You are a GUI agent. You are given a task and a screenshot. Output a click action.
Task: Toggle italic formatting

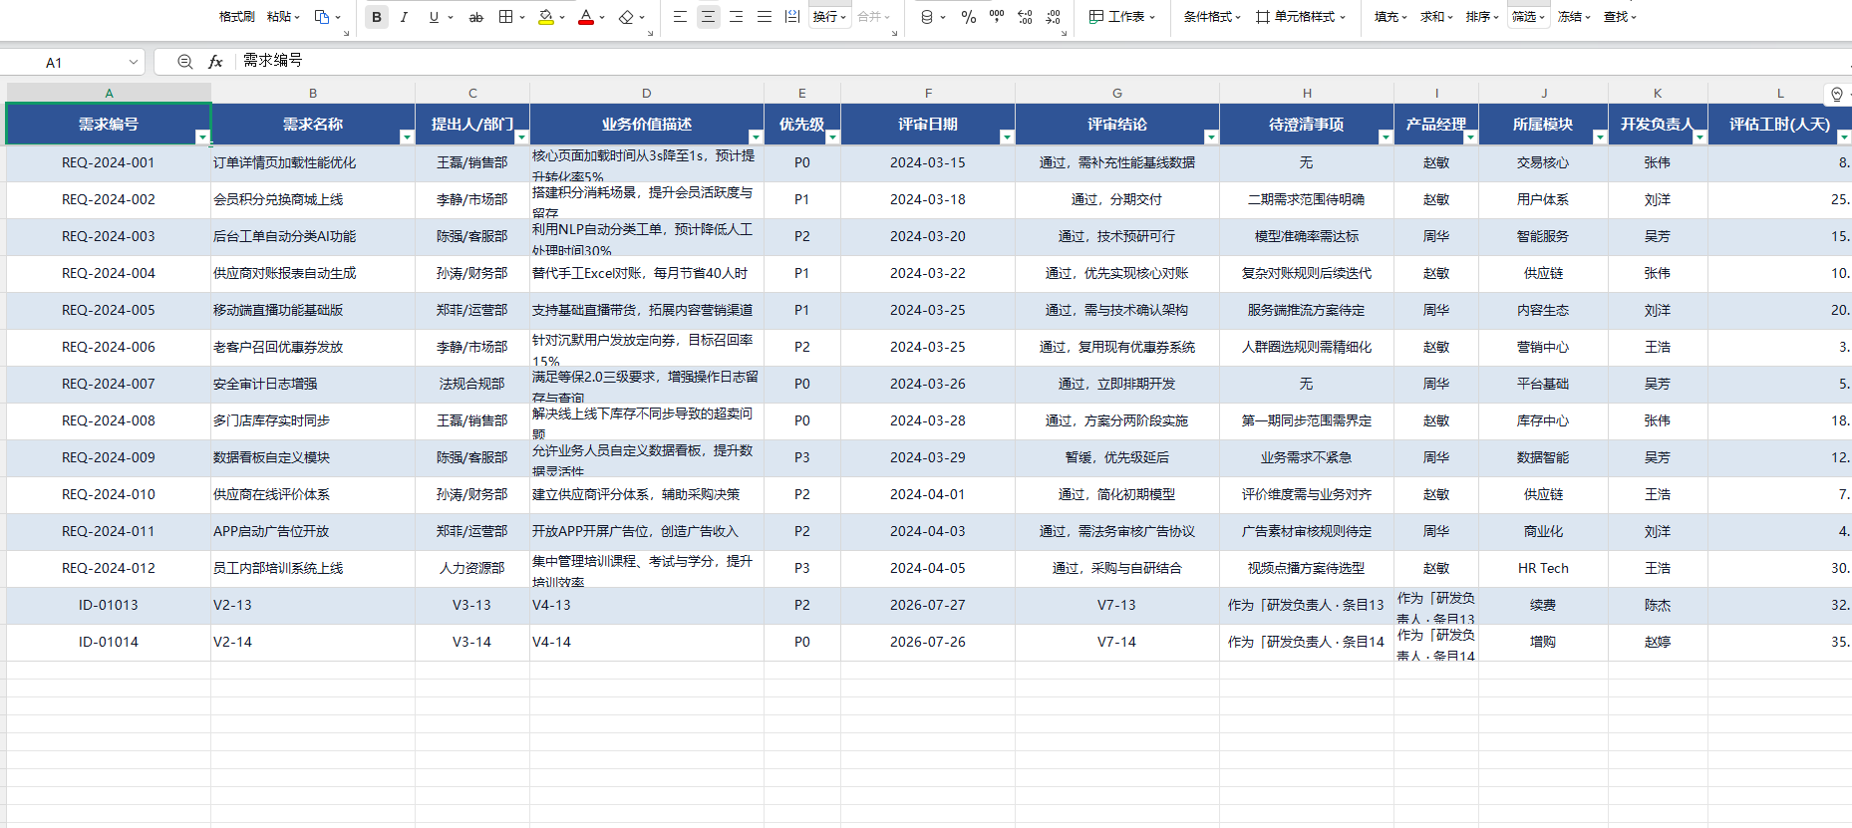[404, 17]
